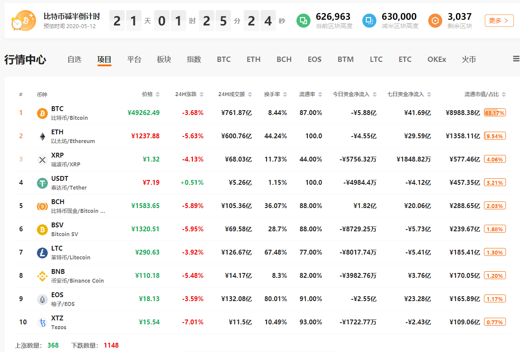Screen dimensions: 520x352
Task: Open the XRP 瑞波币 coin name link
Action: coord(66,159)
